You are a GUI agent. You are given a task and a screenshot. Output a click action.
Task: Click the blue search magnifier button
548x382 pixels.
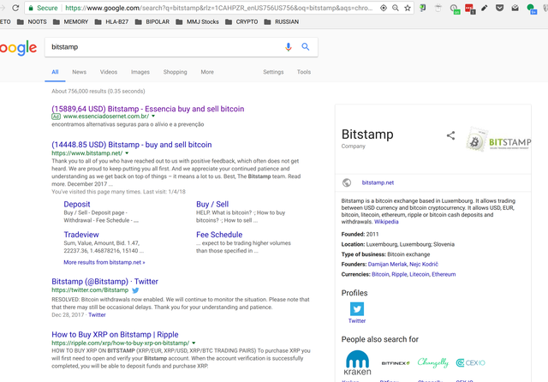pyautogui.click(x=306, y=47)
